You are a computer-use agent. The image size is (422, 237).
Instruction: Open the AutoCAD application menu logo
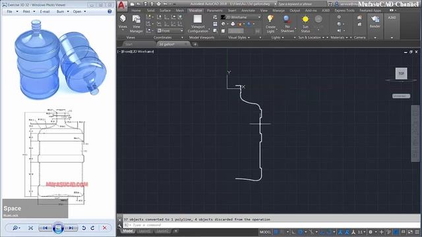click(x=122, y=6)
